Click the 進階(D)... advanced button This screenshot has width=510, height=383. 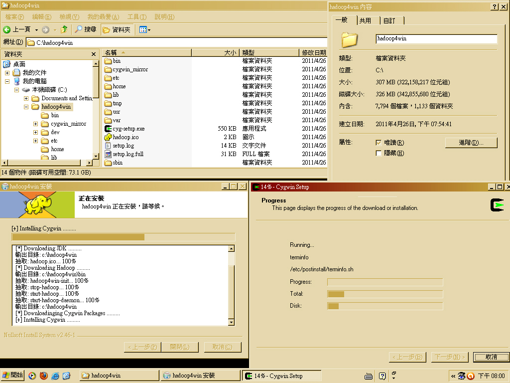click(x=471, y=143)
